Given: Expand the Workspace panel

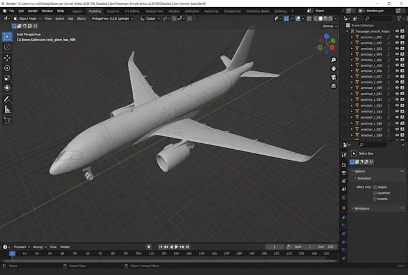Looking at the screenshot, I should [x=352, y=208].
